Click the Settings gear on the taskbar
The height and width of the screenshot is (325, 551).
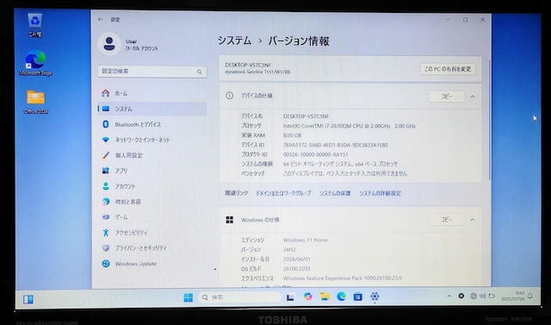tap(375, 297)
